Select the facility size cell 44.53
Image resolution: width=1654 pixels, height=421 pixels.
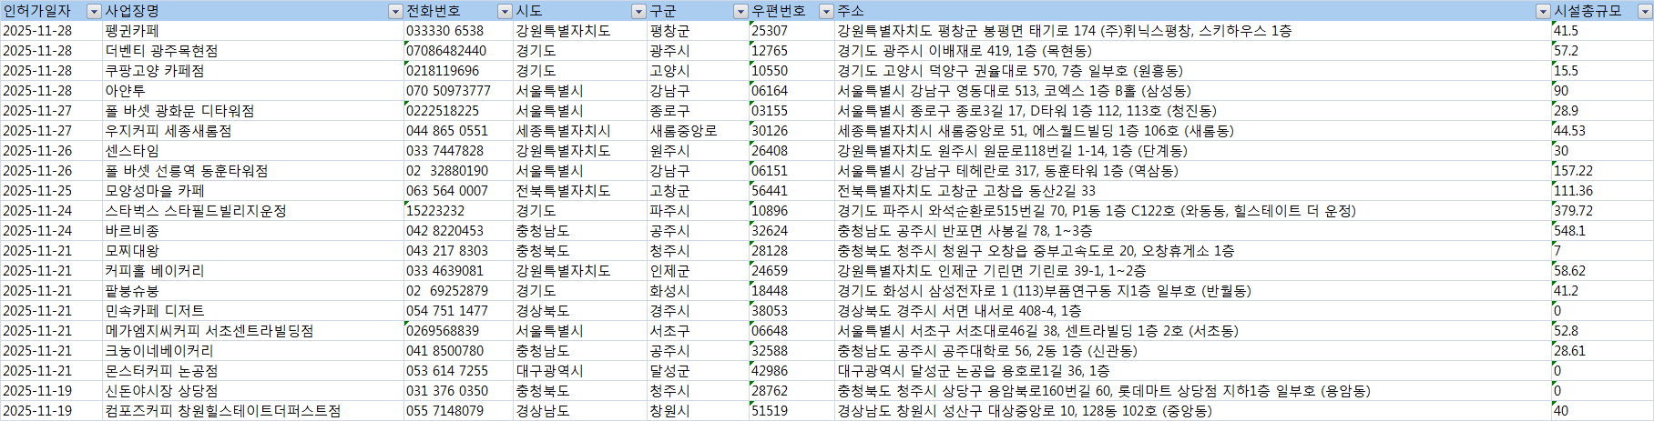click(1602, 131)
